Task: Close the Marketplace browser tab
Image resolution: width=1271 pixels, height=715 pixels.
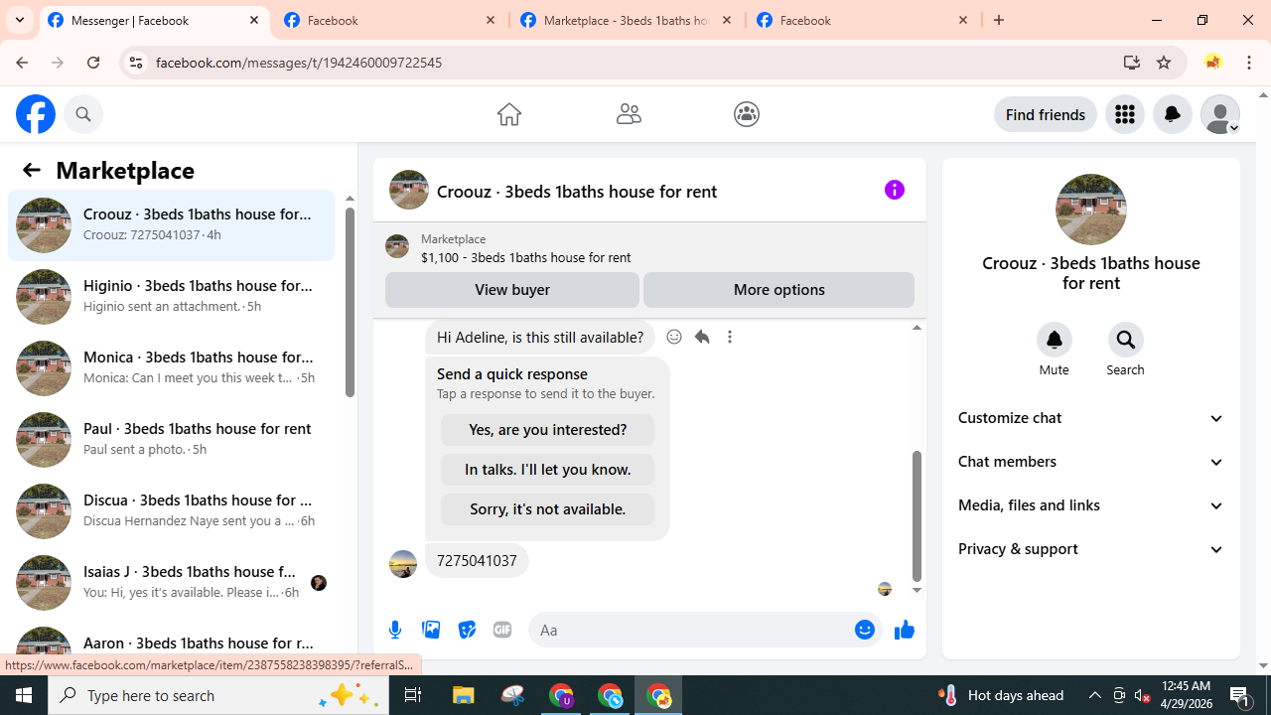Action: 727,20
